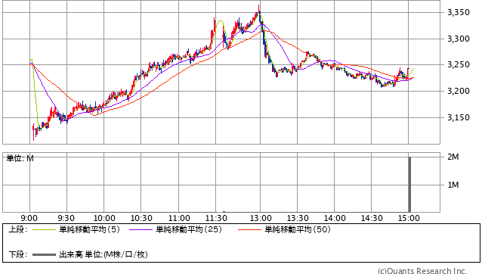The width and height of the screenshot is (482, 274).
Task: Click the 9:00 time axis label
Action: coord(29,218)
